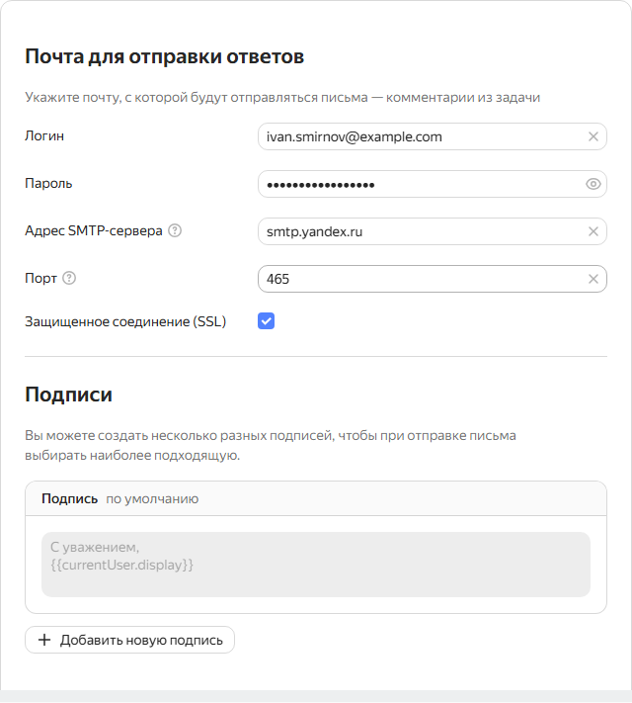The image size is (632, 703).
Task: Uncheck the Защищенное соединение (SSL) checkbox
Action: click(266, 321)
